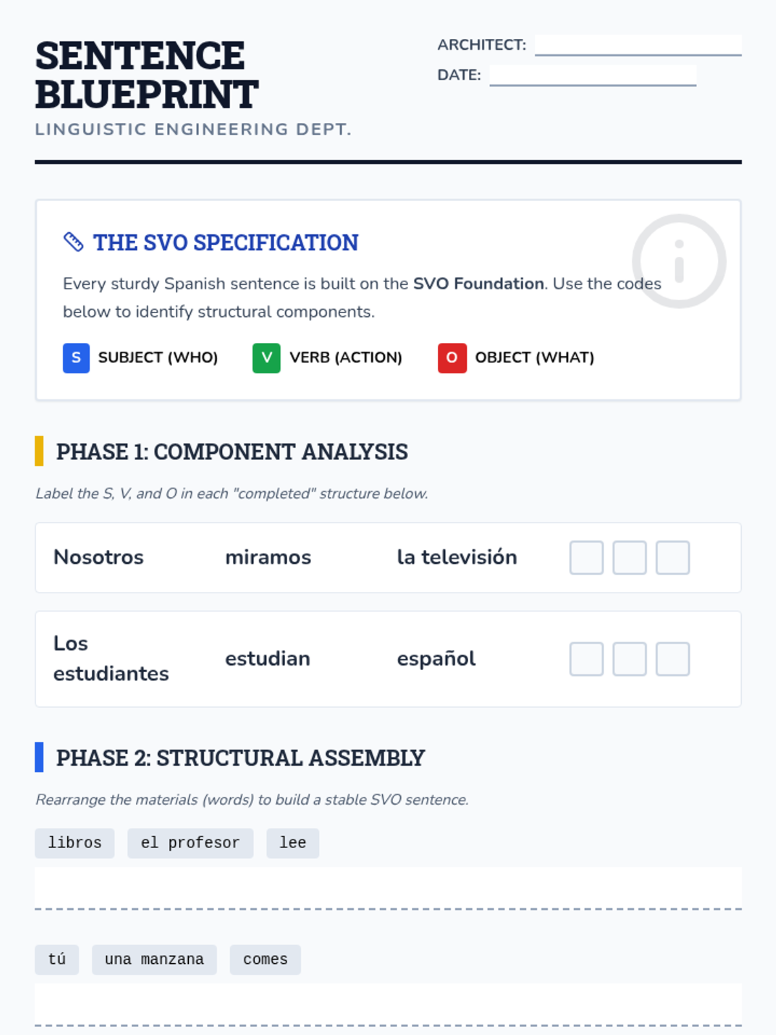The height and width of the screenshot is (1035, 776).
Task: Check the first box for Nosotros sentence
Action: (586, 558)
